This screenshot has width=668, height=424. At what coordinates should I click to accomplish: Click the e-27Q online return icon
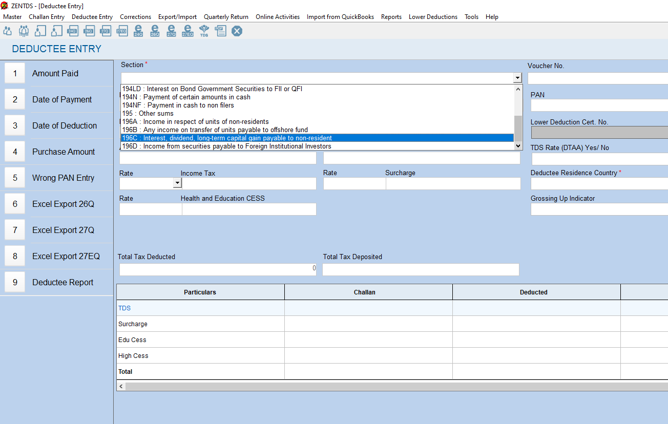[171, 31]
